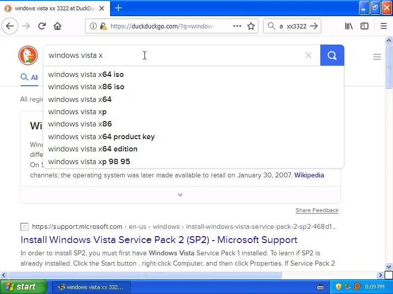Open the browser home page
Image resolution: width=393 pixels, height=294 pixels.
click(57, 26)
